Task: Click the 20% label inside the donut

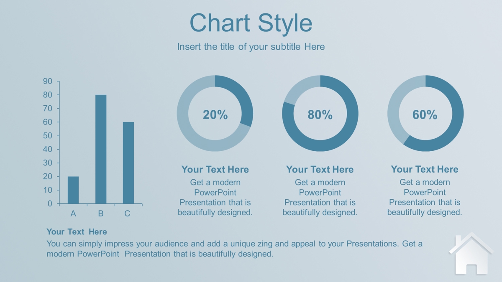Action: (x=215, y=114)
